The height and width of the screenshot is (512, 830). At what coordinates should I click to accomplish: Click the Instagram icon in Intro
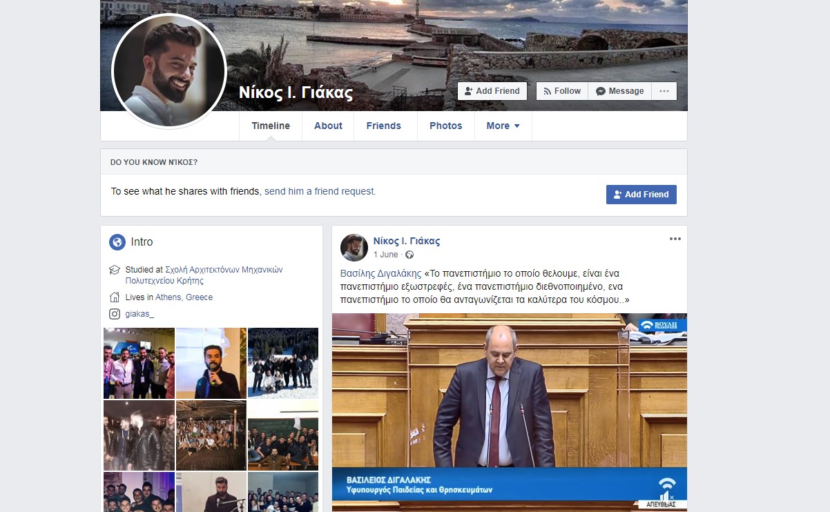(115, 314)
